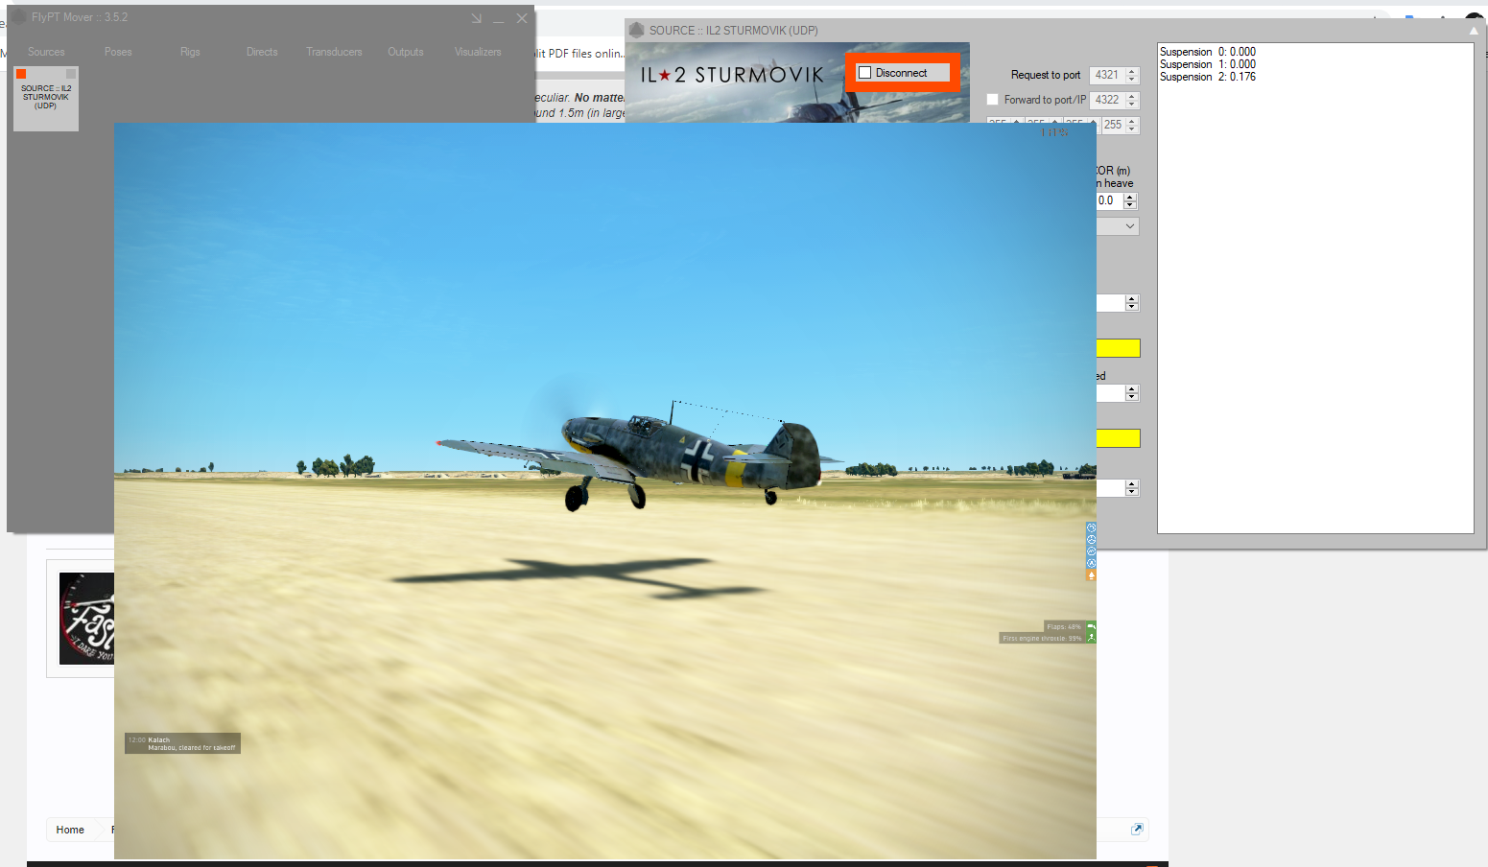This screenshot has width=1488, height=867.
Task: Click the green engine throttle indicator icon
Action: pyautogui.click(x=1091, y=638)
